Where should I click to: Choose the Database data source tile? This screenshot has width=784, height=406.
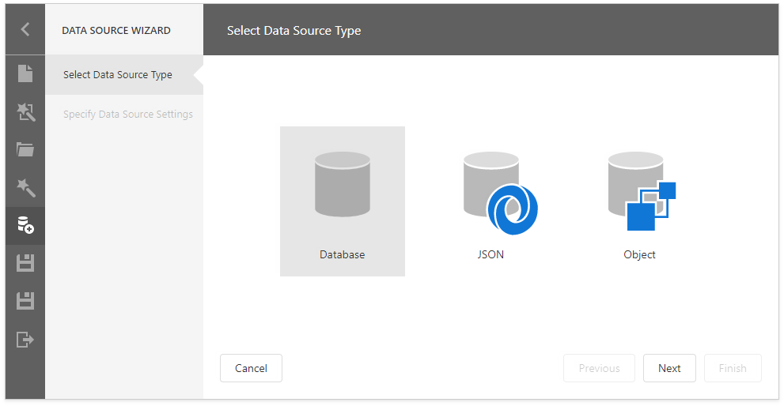[343, 201]
